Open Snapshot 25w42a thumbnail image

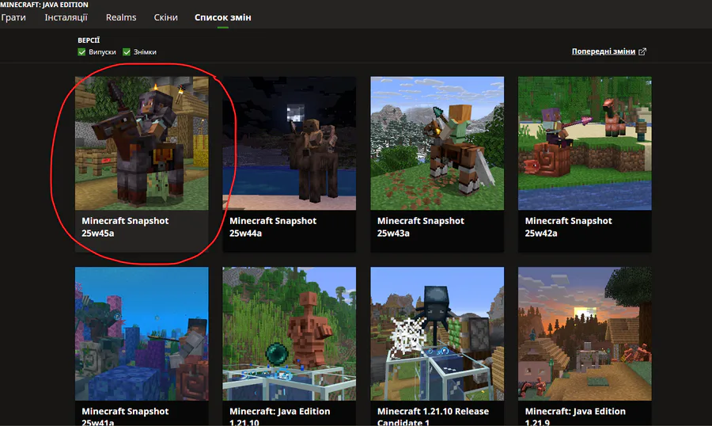click(585, 143)
